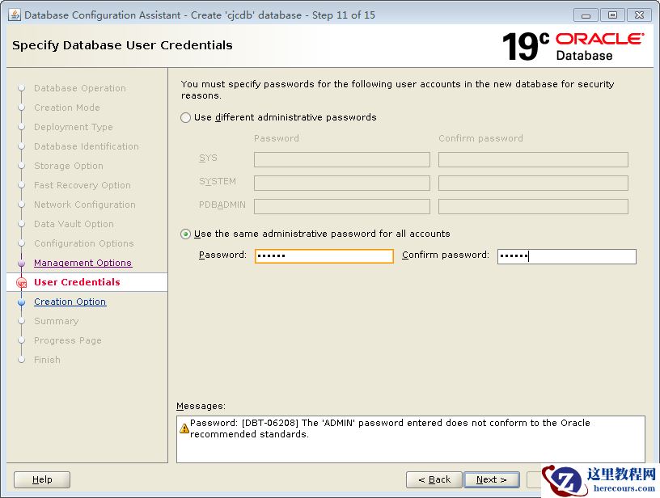Open the Help button
Viewport: 660px width, 498px height.
(42, 479)
